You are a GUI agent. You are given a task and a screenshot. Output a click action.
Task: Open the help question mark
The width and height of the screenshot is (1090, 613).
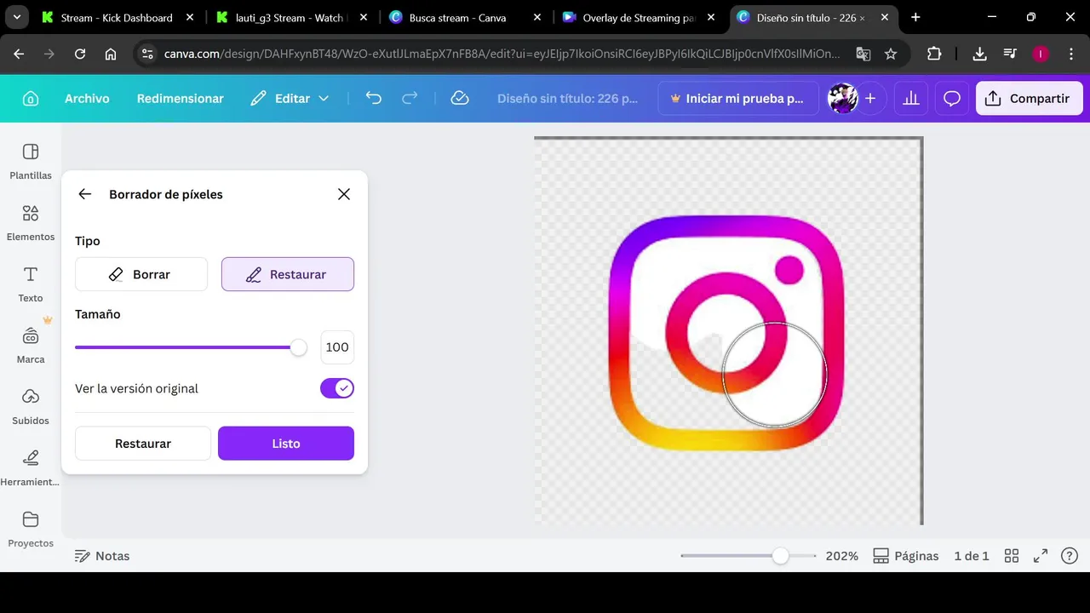tap(1070, 556)
